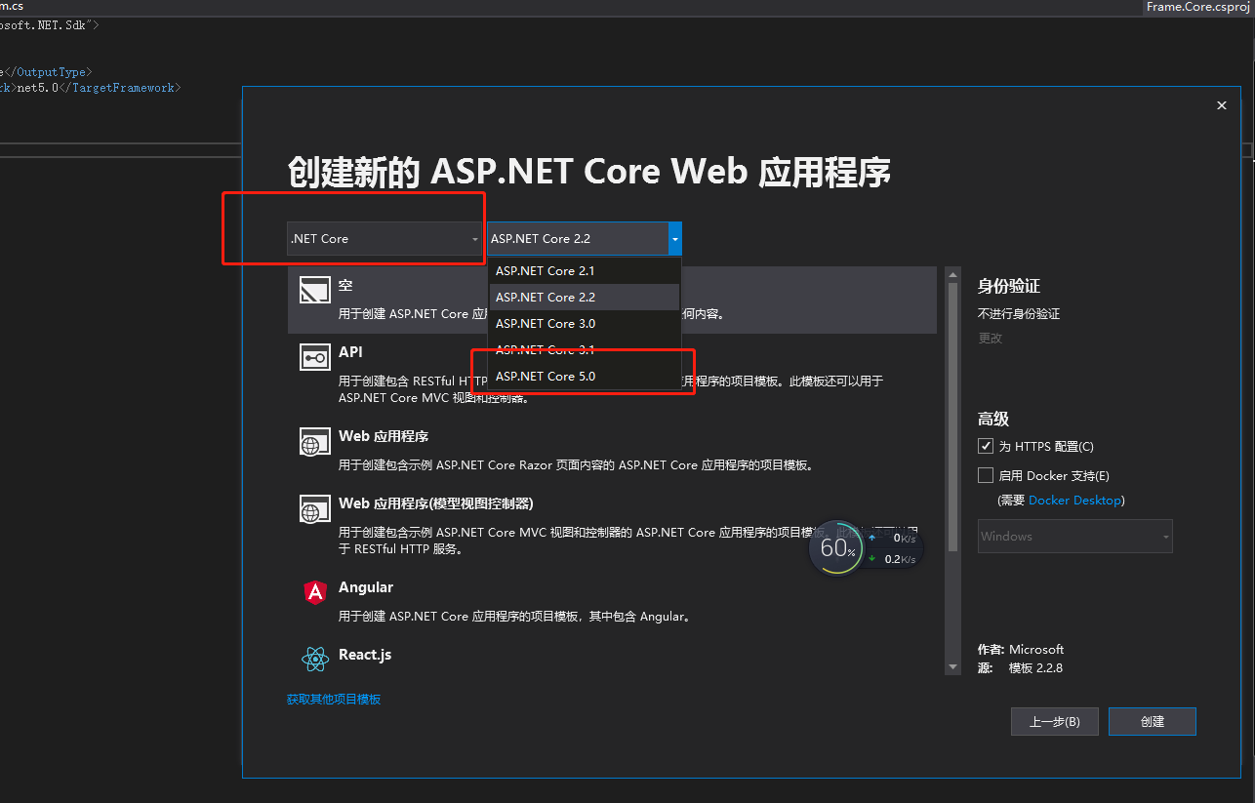
Task: Uncheck 为 HTTPS 配置 option
Action: tap(986, 446)
